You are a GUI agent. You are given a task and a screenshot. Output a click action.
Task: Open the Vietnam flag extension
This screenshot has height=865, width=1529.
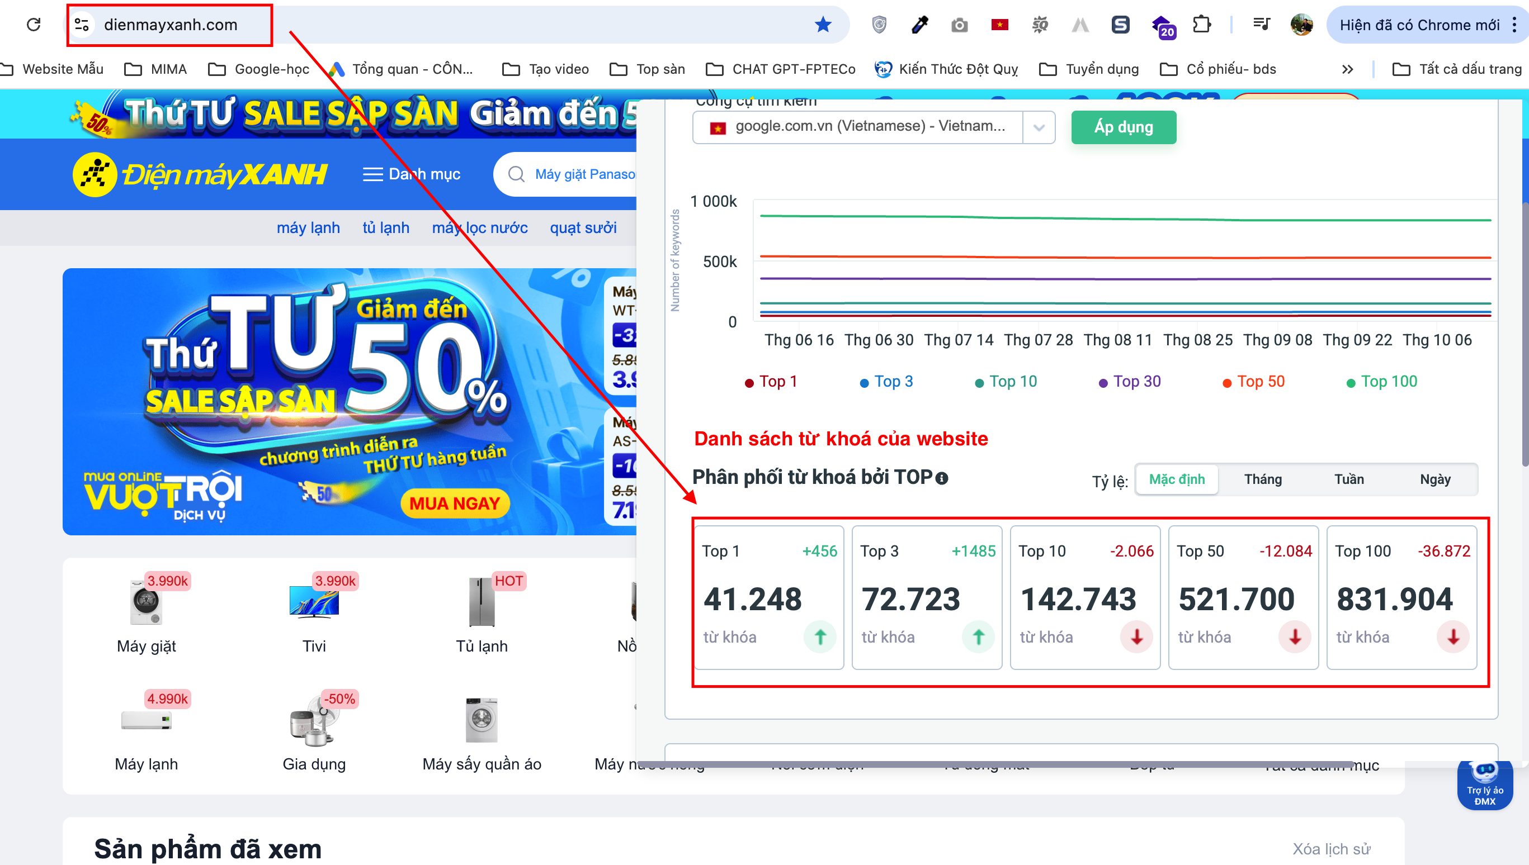(999, 25)
